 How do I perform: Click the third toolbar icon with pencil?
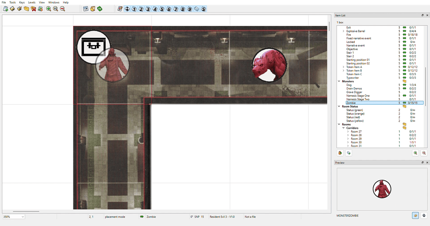[x=19, y=9]
